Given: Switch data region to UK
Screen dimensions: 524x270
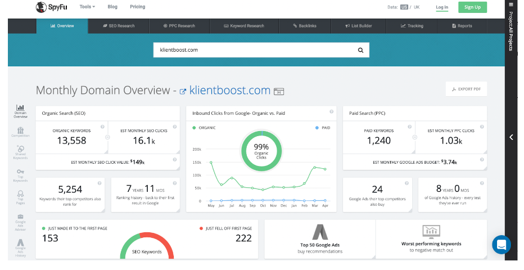Looking at the screenshot, I should coord(417,7).
